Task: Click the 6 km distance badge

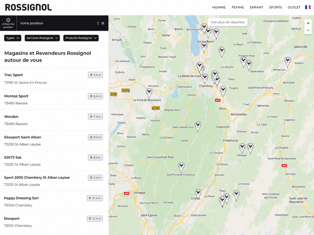Action: (x=95, y=96)
